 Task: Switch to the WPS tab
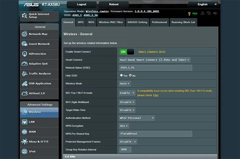[81, 22]
